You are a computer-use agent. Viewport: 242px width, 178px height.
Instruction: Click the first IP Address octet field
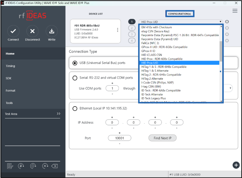[x=112, y=123]
